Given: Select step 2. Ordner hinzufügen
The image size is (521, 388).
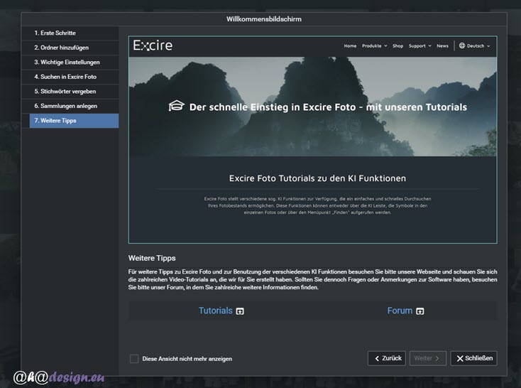Looking at the screenshot, I should tap(70, 48).
